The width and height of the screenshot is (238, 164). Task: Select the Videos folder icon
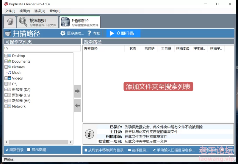[10, 78]
